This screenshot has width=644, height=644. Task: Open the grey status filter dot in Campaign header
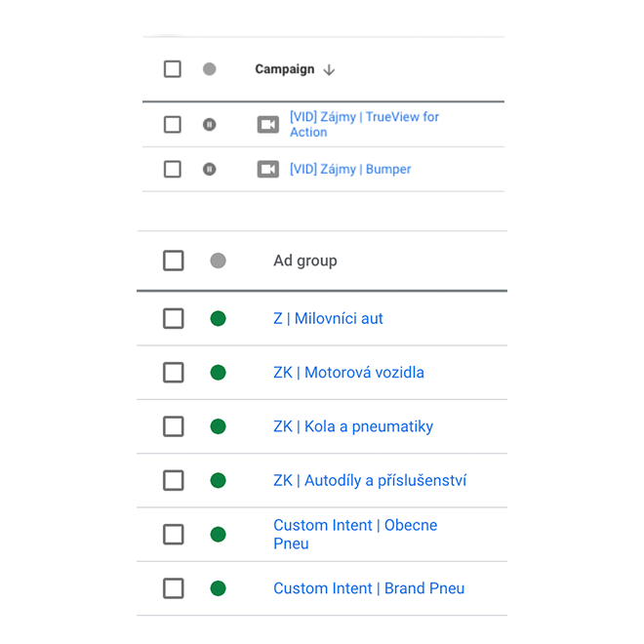tap(210, 69)
